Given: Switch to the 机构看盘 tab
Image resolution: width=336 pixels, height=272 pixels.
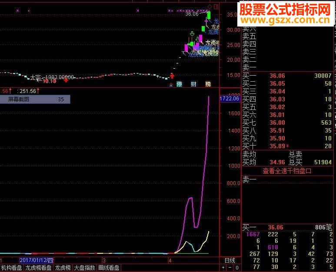Looking at the screenshot, I should [x=12, y=268].
